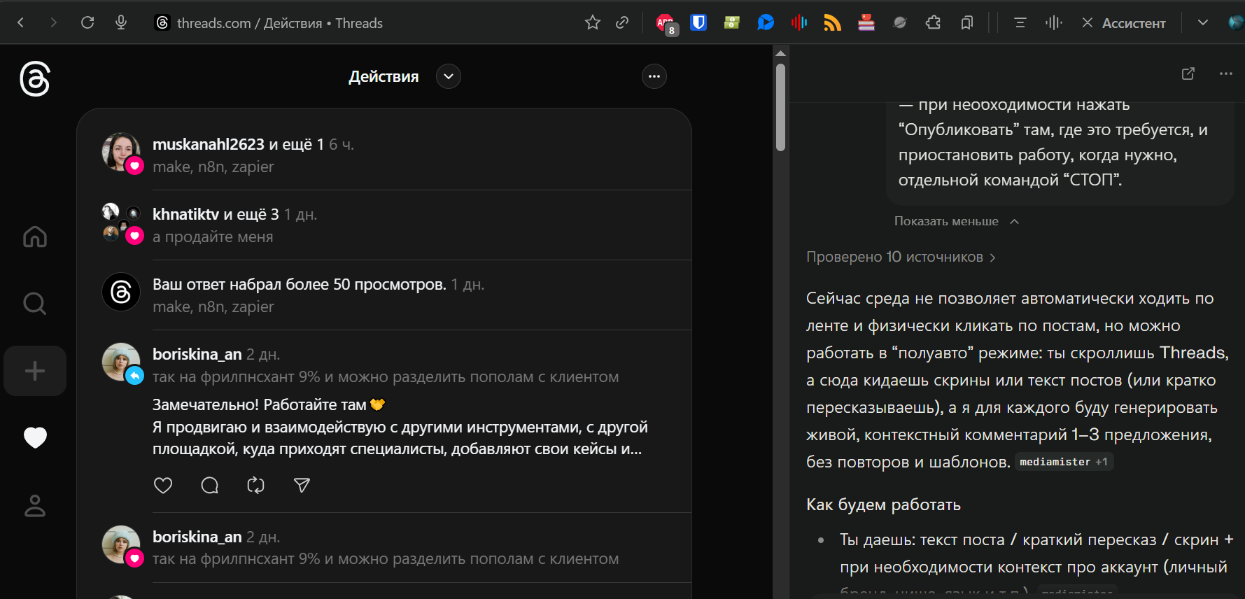Go back with the browser back arrow
This screenshot has width=1245, height=599.
pyautogui.click(x=21, y=23)
